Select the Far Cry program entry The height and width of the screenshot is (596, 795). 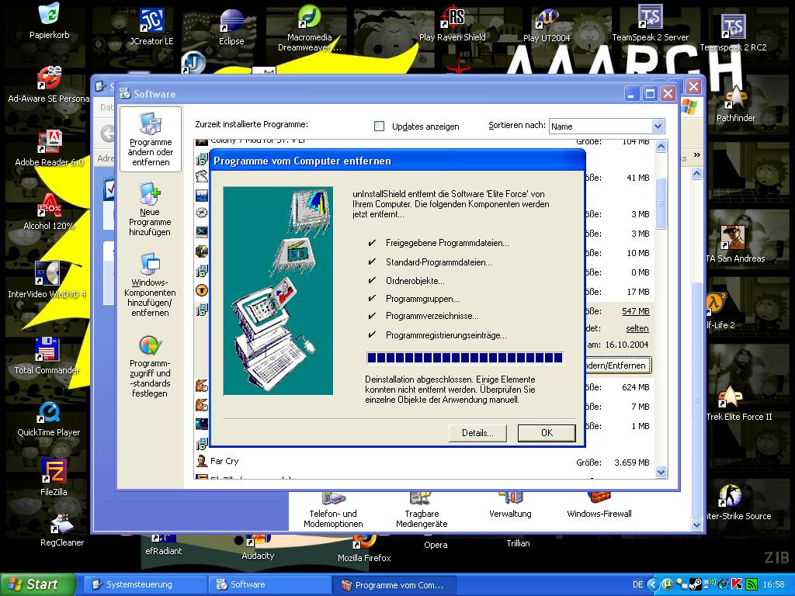423,461
